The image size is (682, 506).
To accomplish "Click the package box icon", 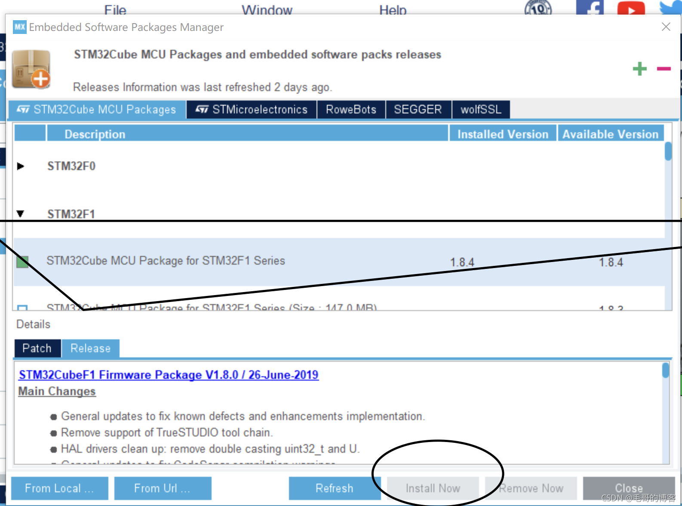I will 31,69.
